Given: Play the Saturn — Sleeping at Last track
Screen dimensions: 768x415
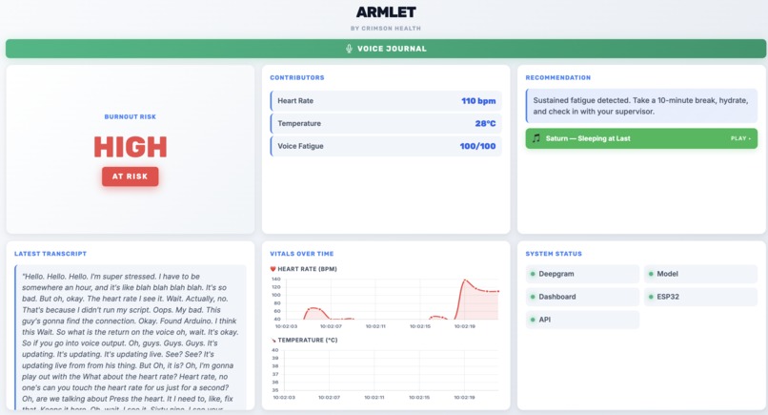Looking at the screenshot, I should [x=641, y=138].
